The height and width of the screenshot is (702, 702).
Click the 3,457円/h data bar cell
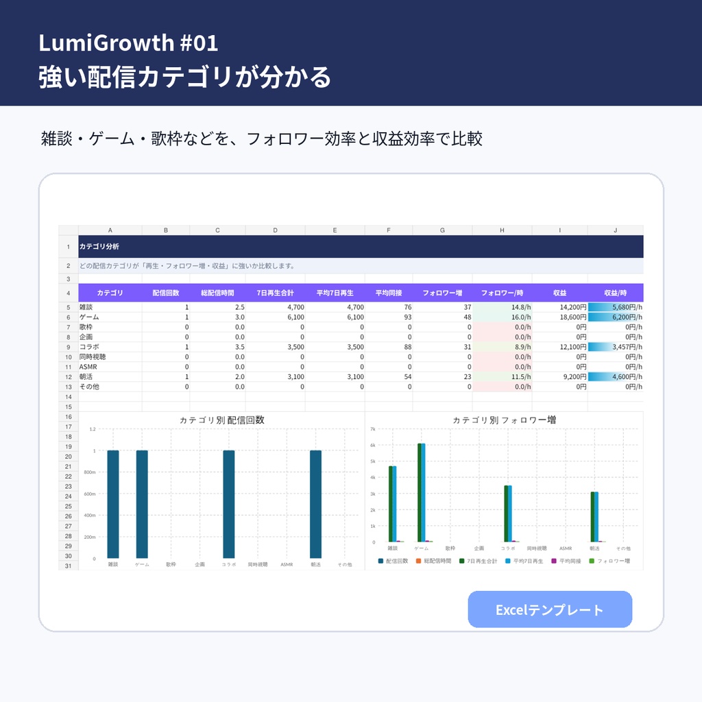pos(615,347)
